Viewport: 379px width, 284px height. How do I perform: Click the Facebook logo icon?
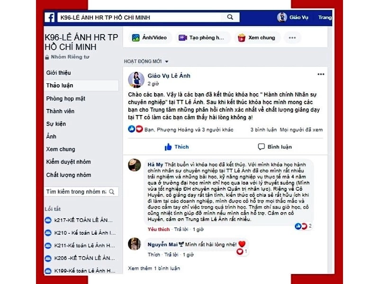(50, 18)
